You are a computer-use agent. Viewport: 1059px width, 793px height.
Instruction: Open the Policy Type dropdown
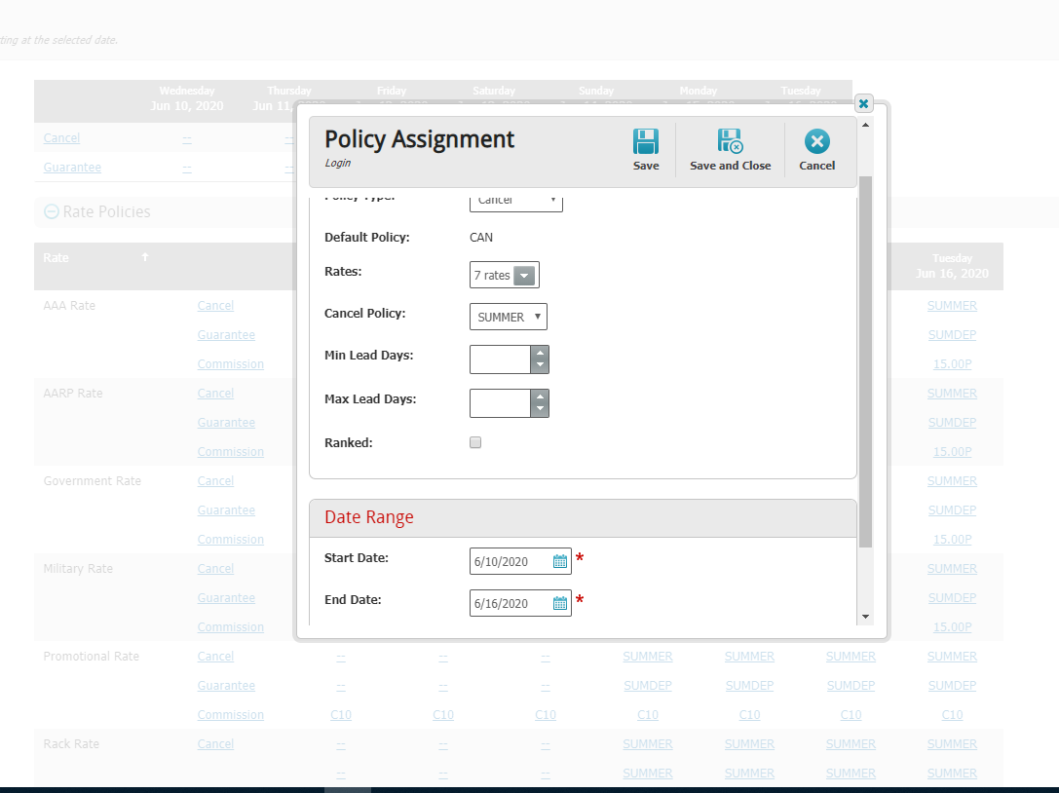(x=516, y=202)
